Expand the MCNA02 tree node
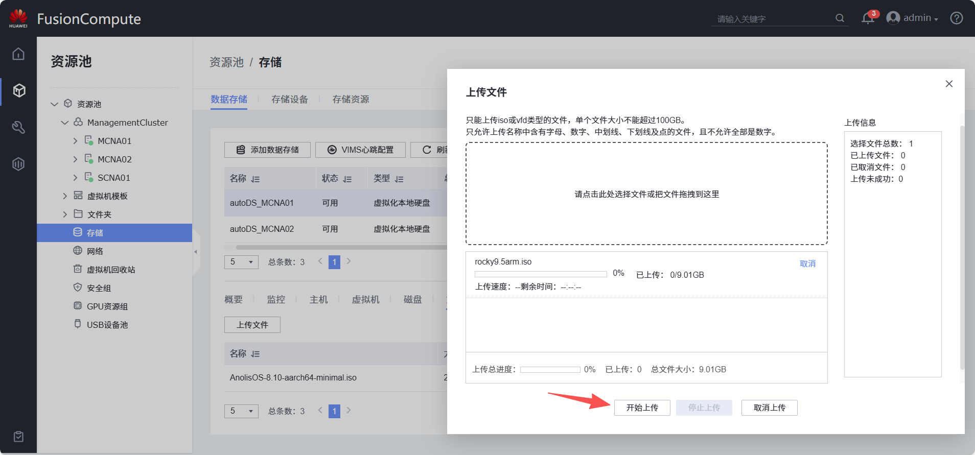 click(75, 159)
